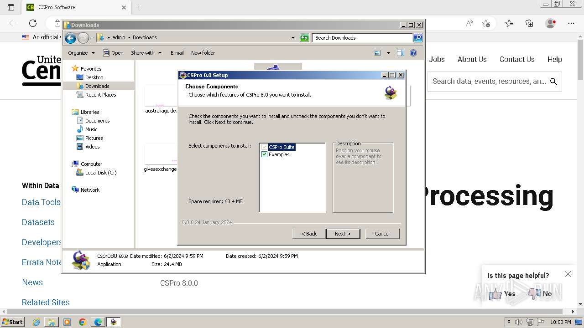Open Internet Explorer from taskbar
This screenshot has width=584, height=328.
pos(36,322)
